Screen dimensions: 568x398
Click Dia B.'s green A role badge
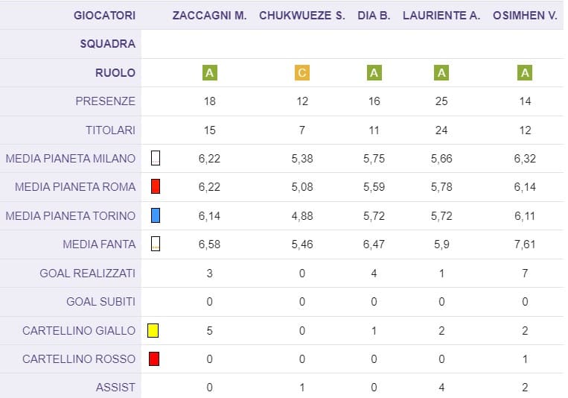(374, 72)
